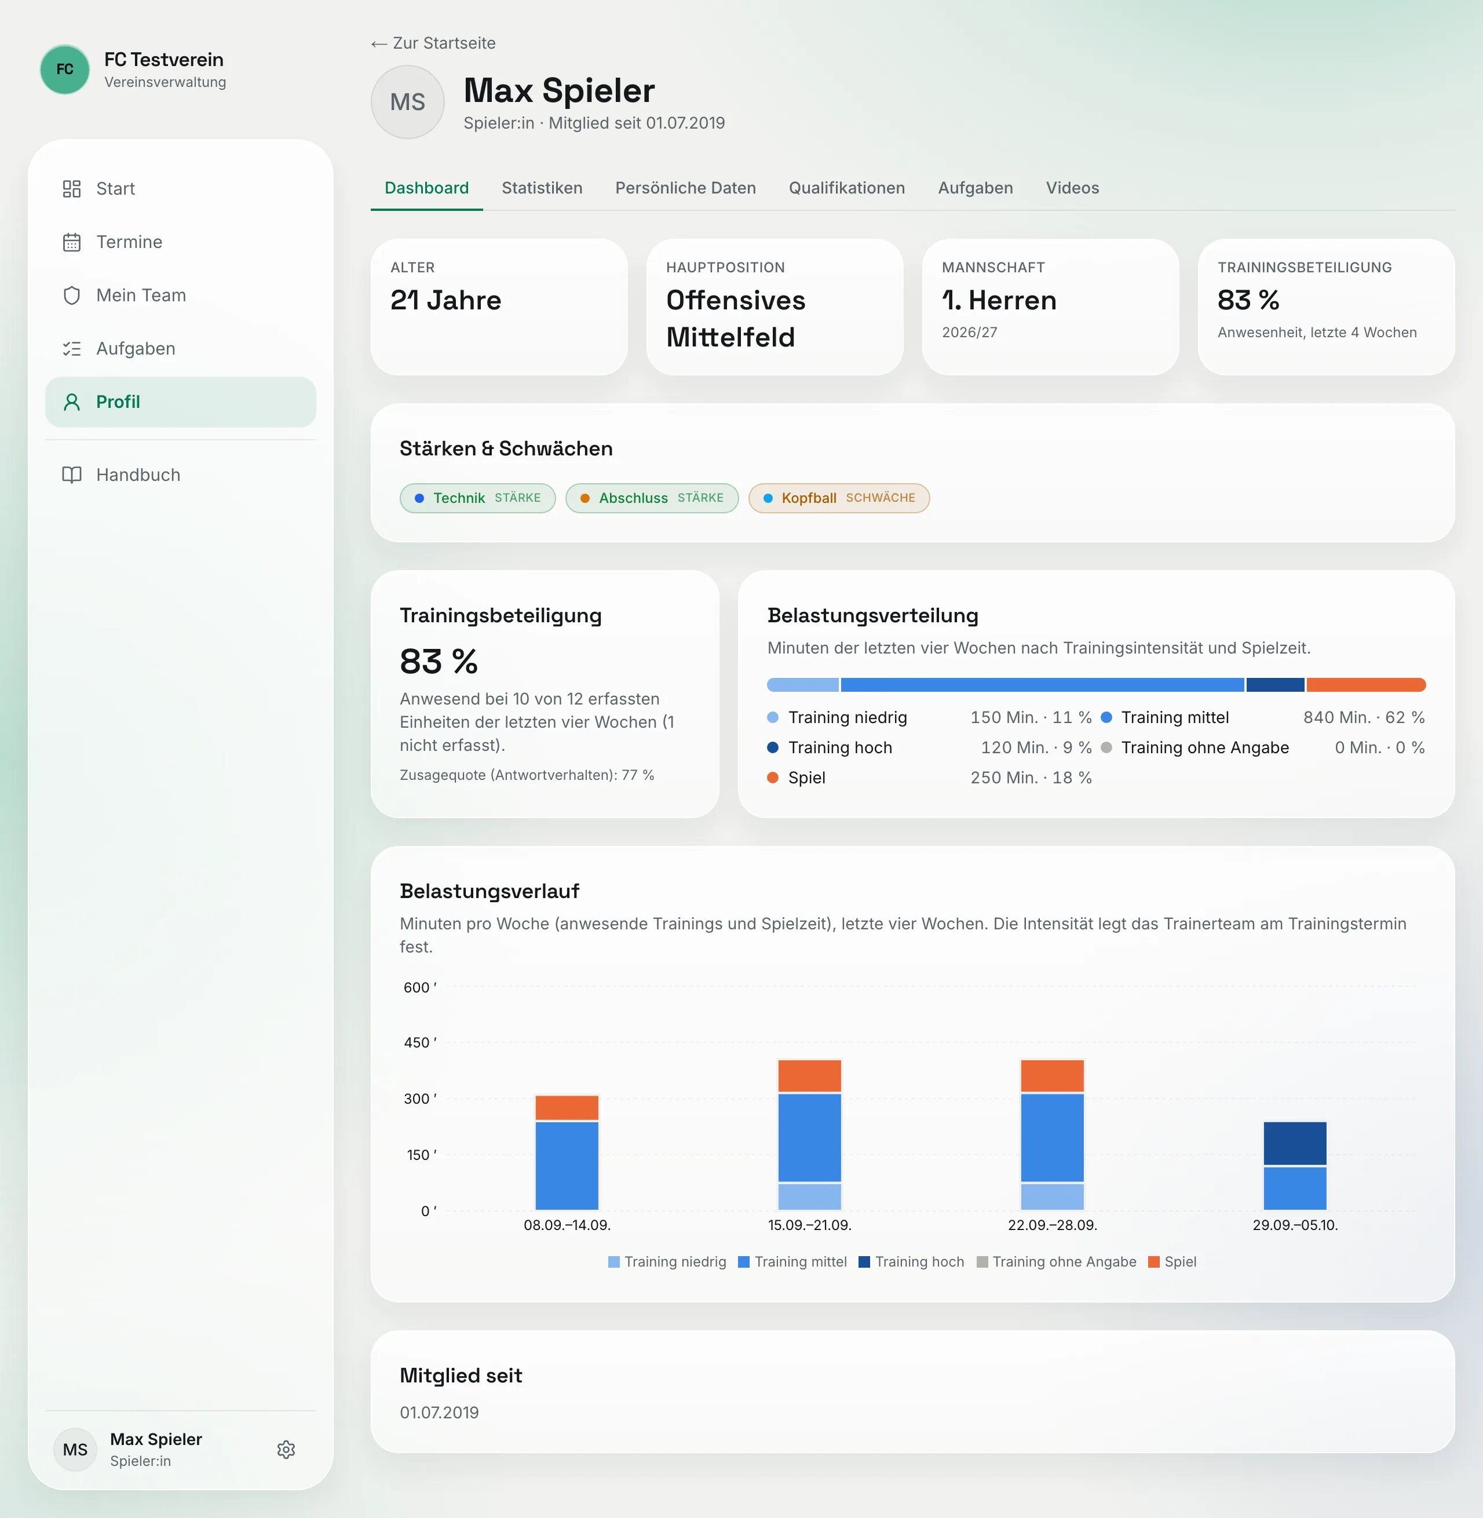
Task: Click the dark blue Training hoch bar segment
Action: pyautogui.click(x=1275, y=685)
